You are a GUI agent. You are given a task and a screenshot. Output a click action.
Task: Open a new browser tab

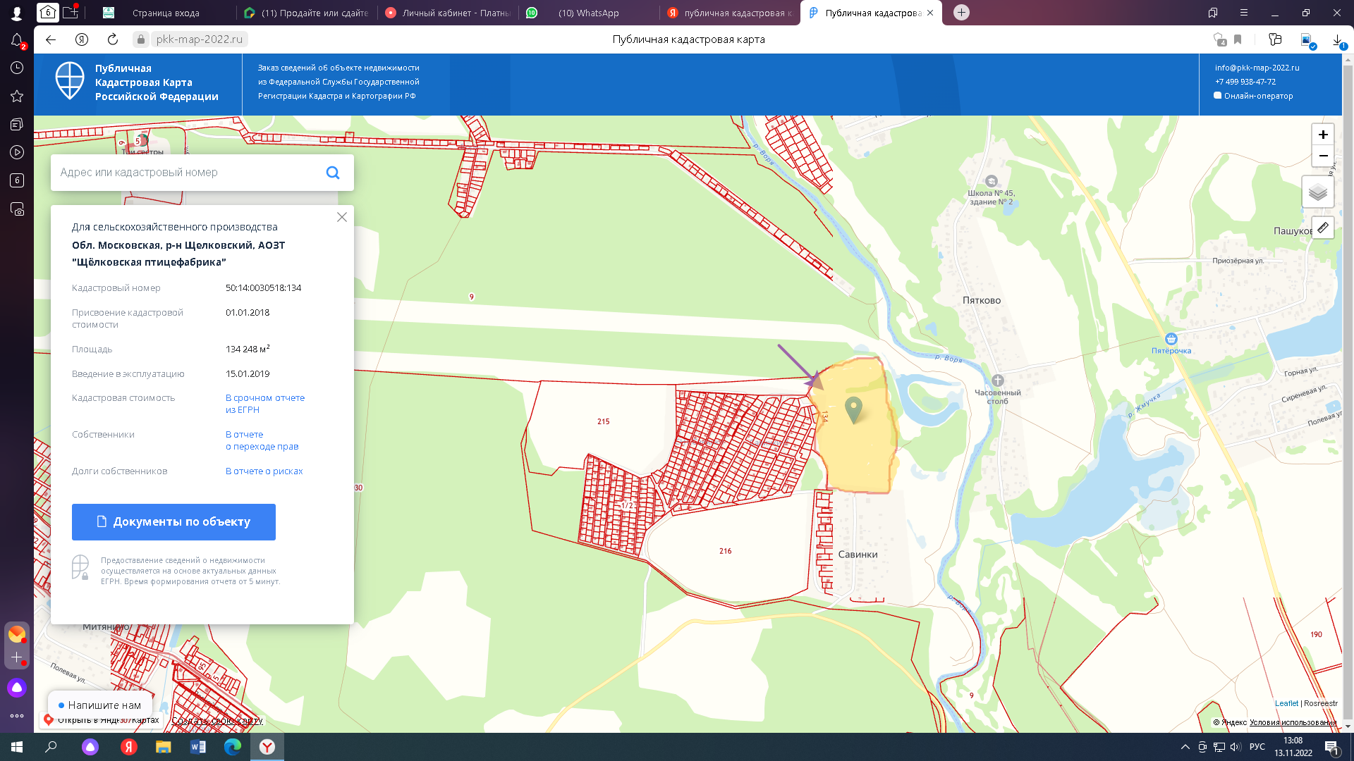pyautogui.click(x=961, y=13)
